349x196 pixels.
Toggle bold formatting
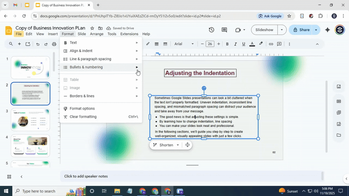tap(227, 44)
